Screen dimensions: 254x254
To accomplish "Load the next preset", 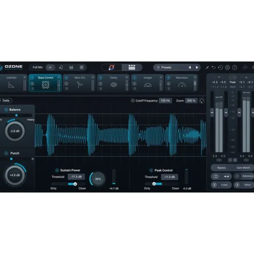I will pyautogui.click(x=197, y=67).
